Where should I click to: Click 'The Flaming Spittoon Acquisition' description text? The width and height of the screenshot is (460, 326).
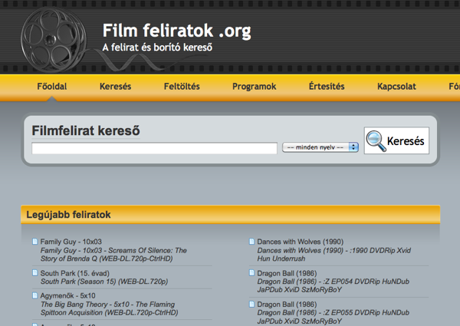point(109,308)
